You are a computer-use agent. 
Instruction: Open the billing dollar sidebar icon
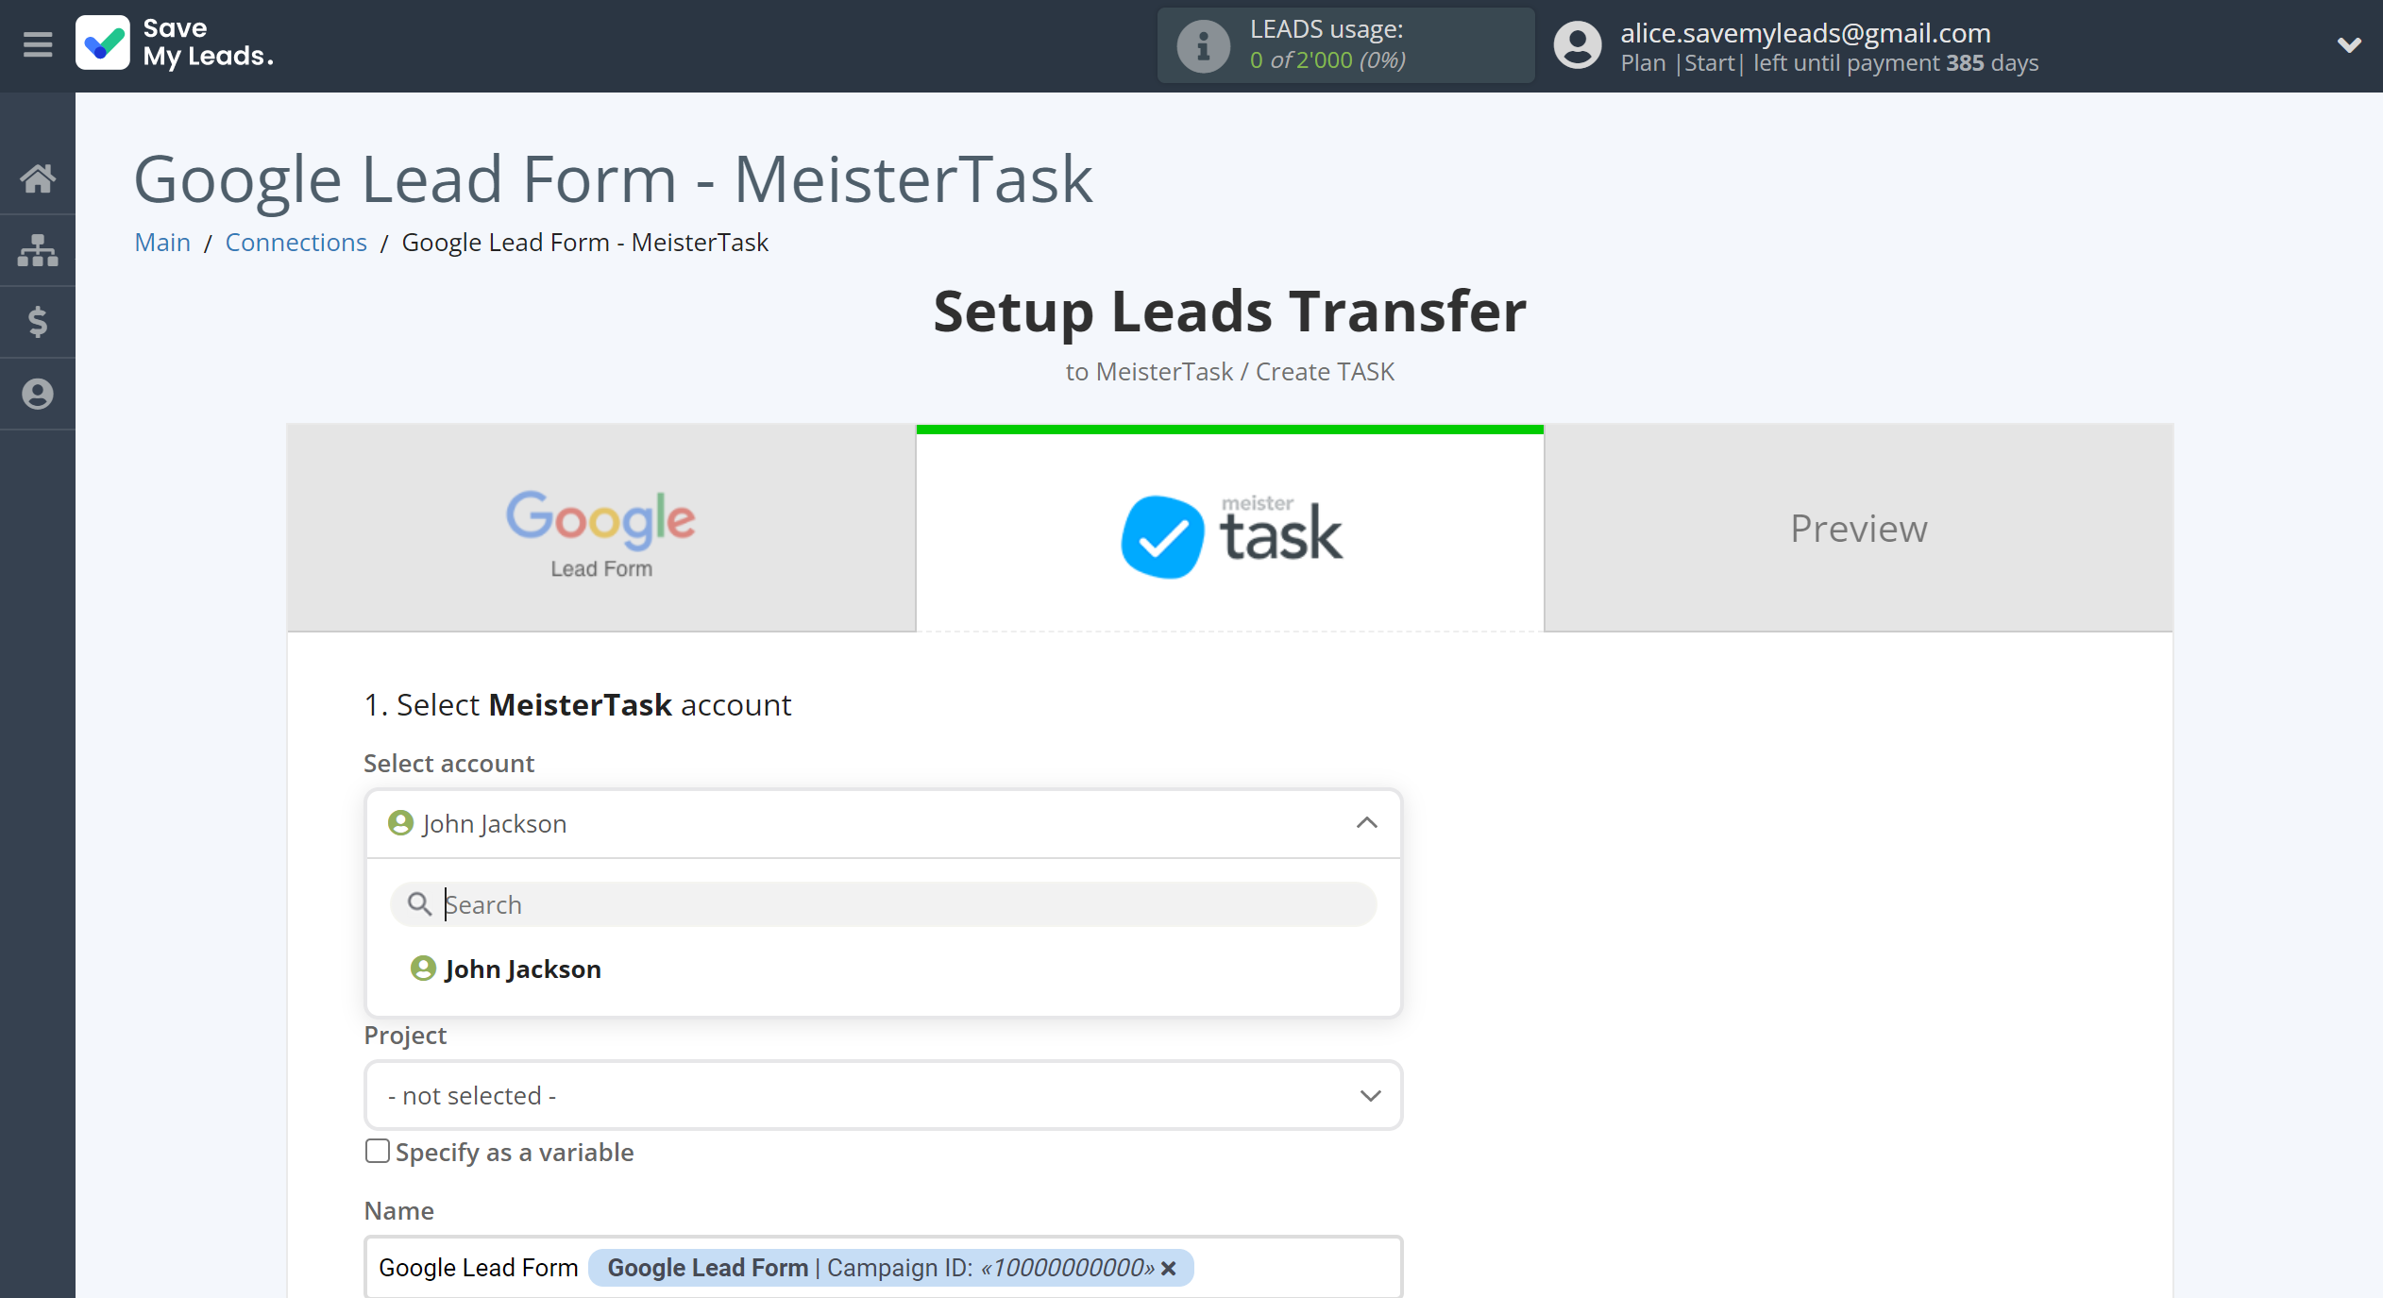point(38,322)
